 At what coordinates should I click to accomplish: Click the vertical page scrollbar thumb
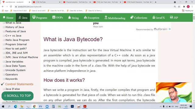click(194, 18)
